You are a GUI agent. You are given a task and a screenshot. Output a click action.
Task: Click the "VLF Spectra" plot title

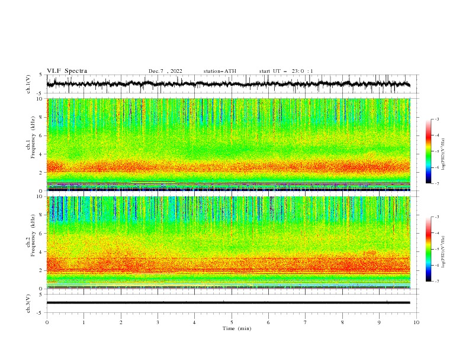pos(67,71)
